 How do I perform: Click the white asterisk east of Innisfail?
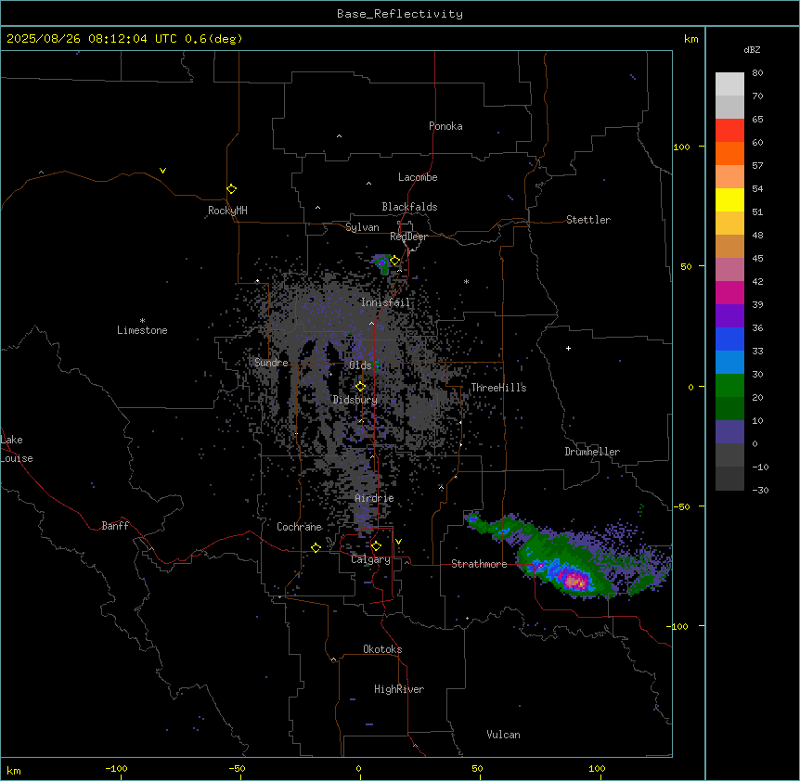click(x=466, y=281)
